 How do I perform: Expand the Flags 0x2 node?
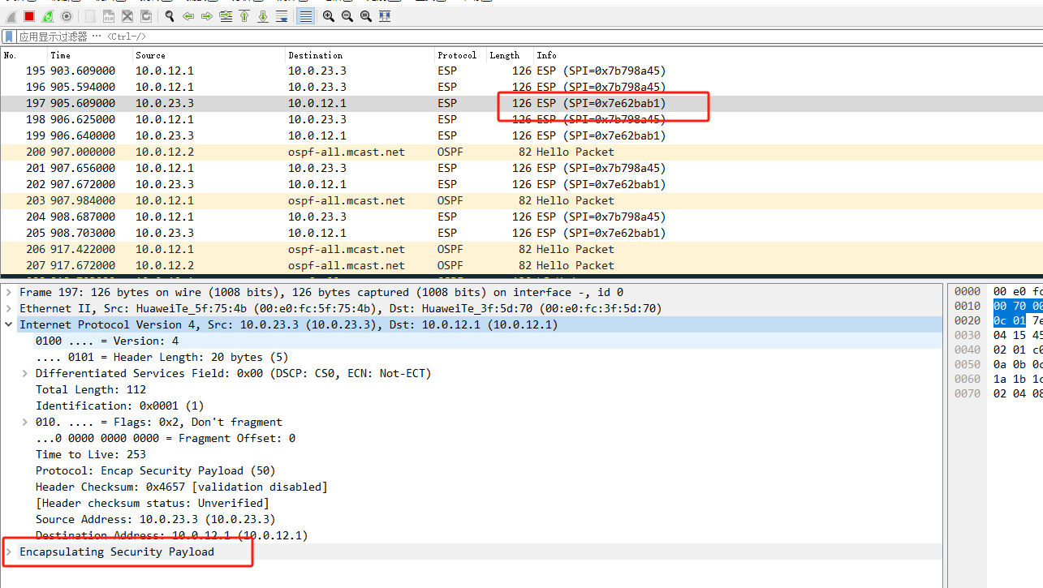(25, 422)
